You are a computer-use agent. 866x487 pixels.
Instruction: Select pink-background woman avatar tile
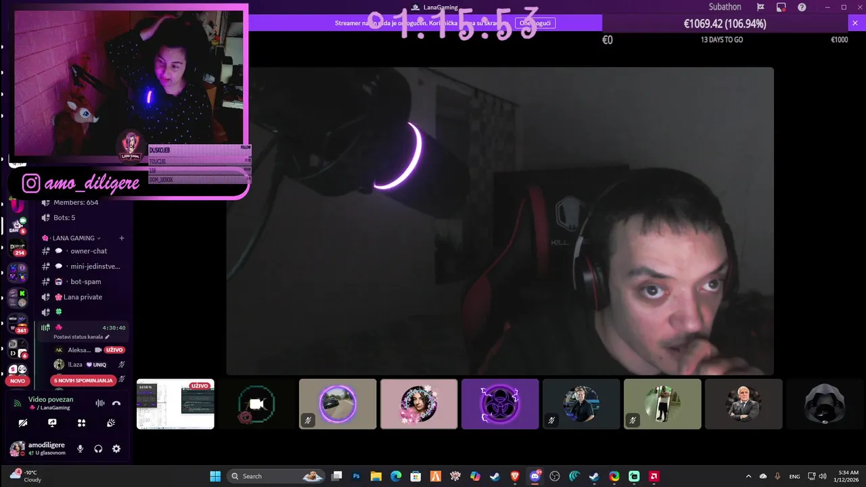pos(419,404)
